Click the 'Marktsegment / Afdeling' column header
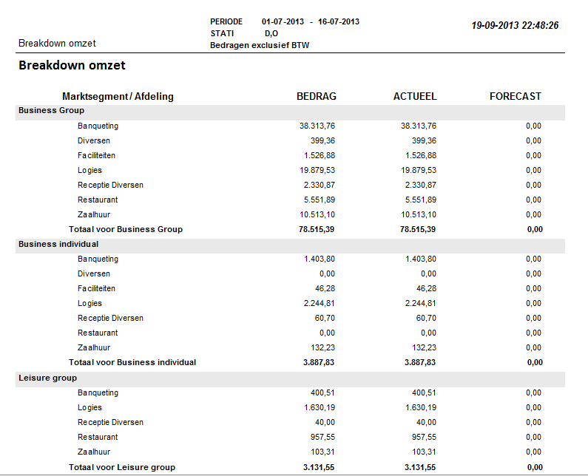 click(x=118, y=97)
